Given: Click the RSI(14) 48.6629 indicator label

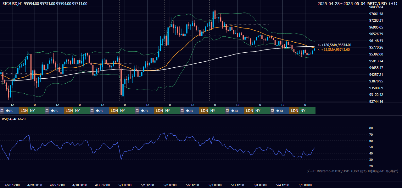Looking at the screenshot, I should click(14, 119).
